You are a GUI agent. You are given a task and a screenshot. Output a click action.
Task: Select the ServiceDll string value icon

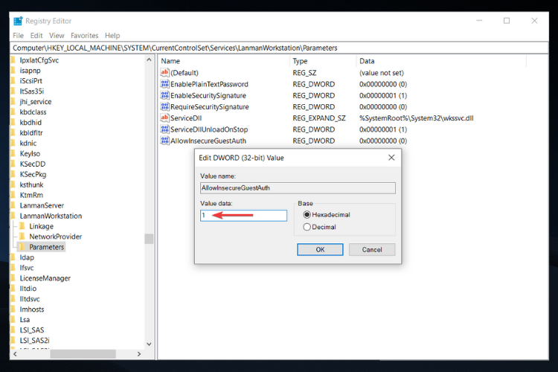(164, 118)
